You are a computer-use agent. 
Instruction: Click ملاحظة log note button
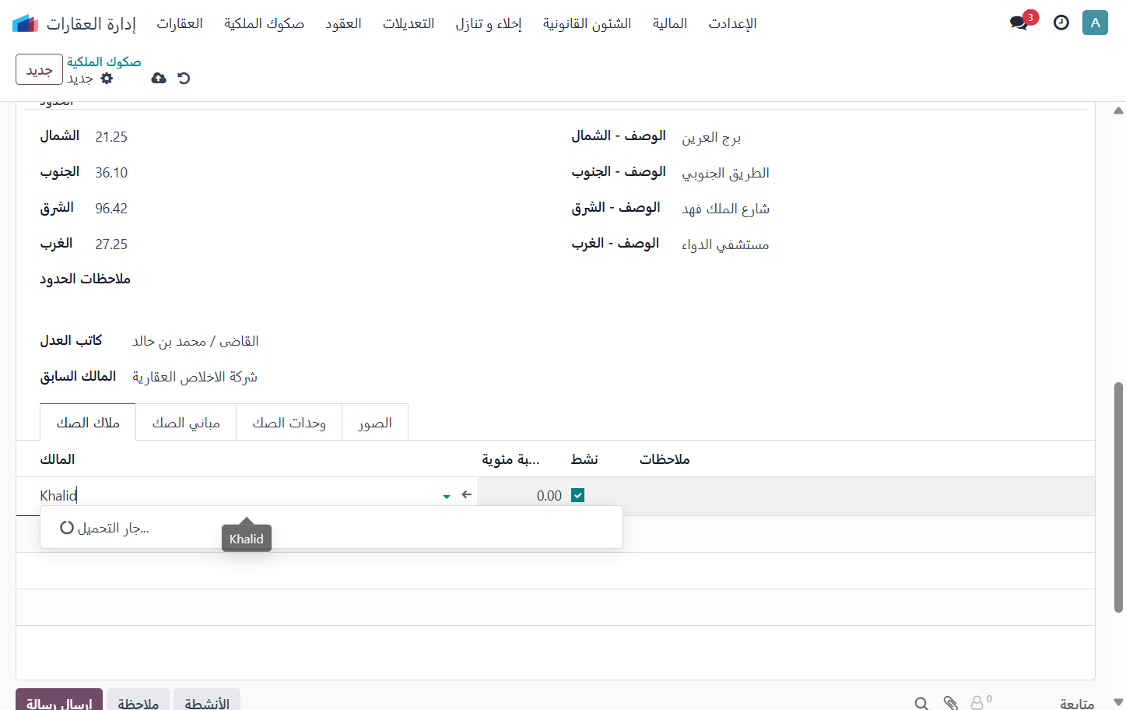pos(139,701)
